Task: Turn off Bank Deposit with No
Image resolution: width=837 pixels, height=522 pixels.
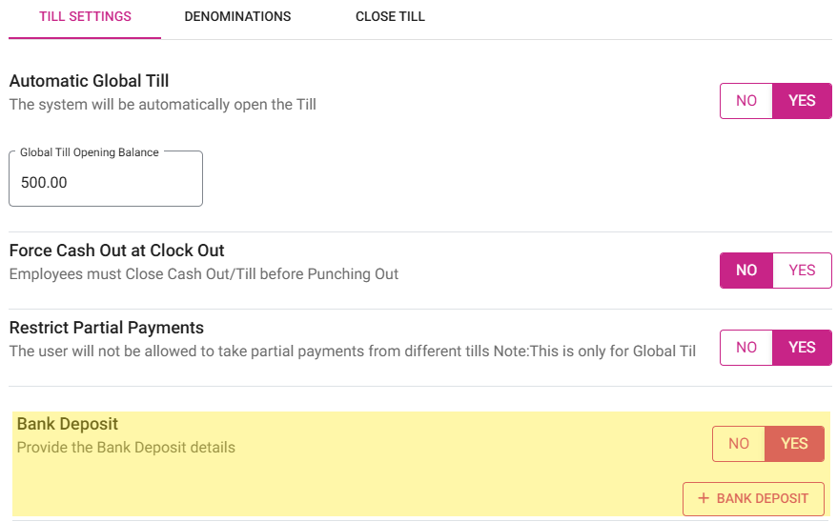Action: [x=739, y=444]
